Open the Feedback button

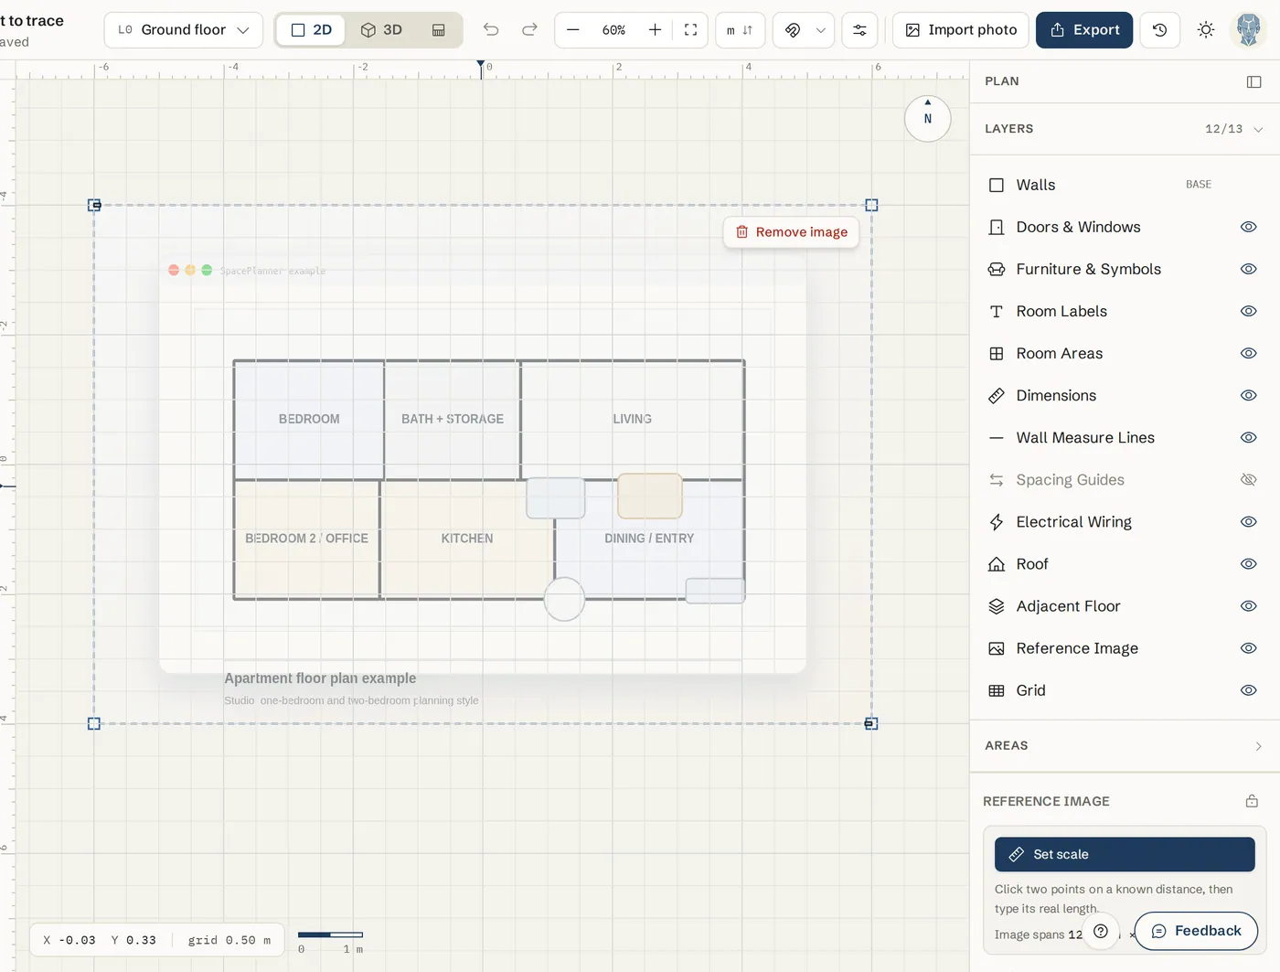pos(1196,931)
